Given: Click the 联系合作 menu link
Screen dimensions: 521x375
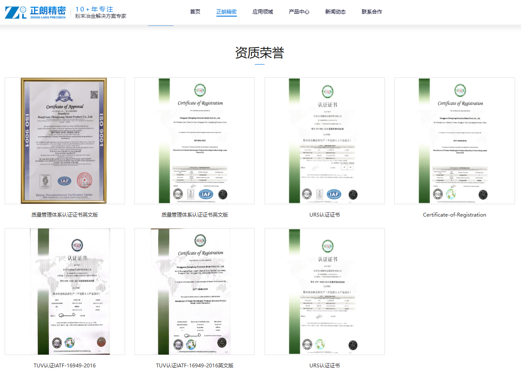Looking at the screenshot, I should click(372, 12).
